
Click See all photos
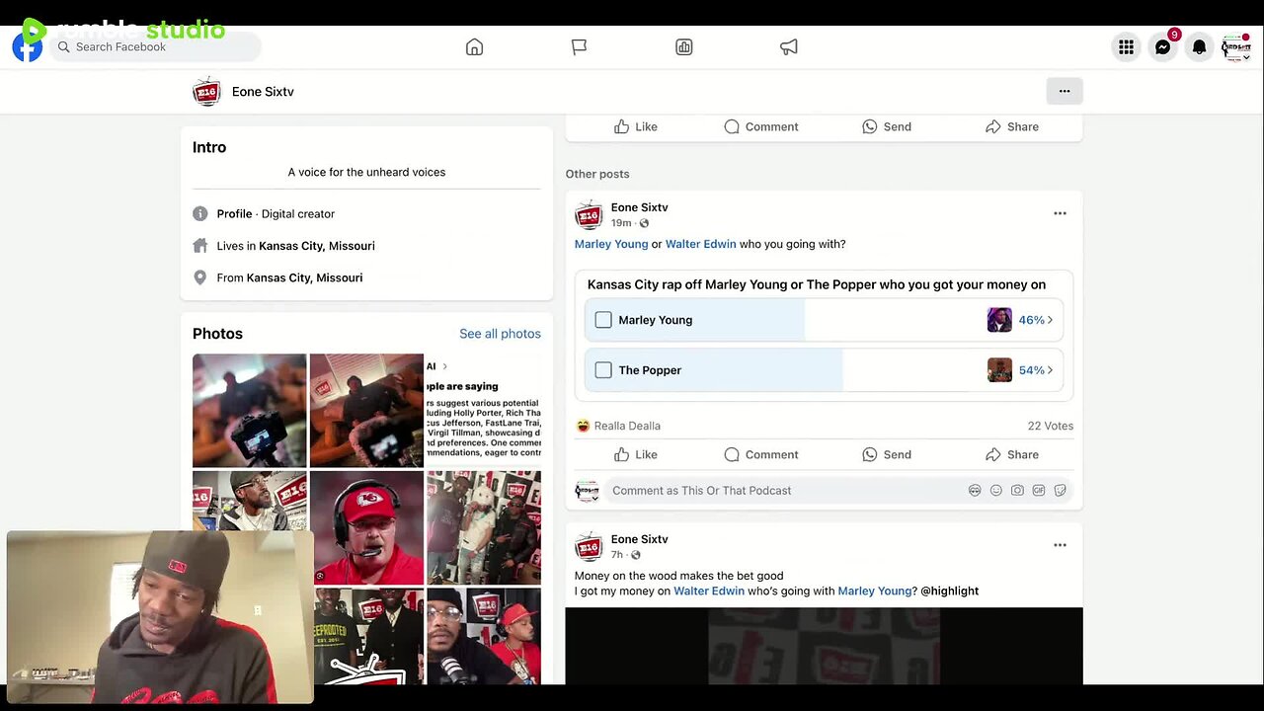click(500, 334)
